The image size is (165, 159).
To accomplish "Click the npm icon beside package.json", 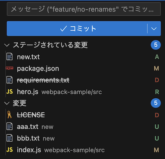I will [x=9, y=68].
